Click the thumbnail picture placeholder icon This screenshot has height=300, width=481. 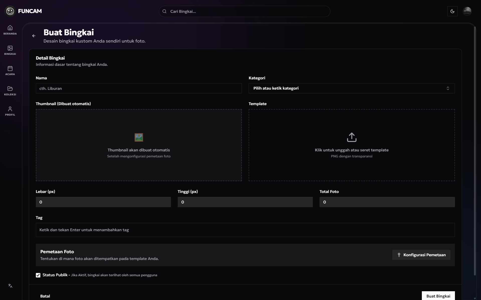139,137
